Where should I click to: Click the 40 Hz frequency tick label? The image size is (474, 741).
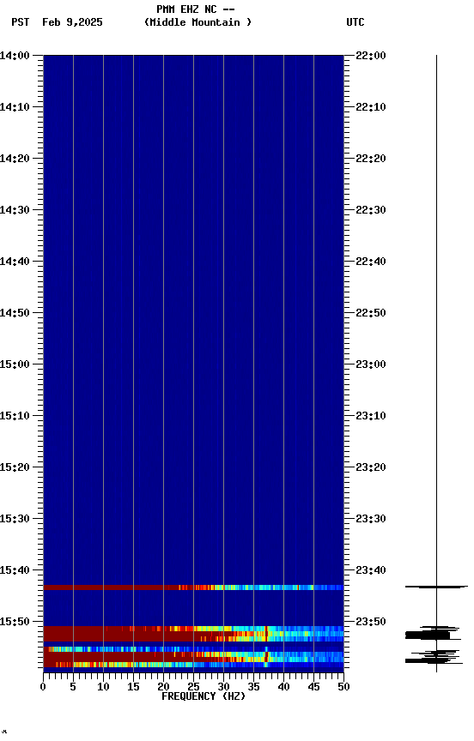(x=283, y=687)
